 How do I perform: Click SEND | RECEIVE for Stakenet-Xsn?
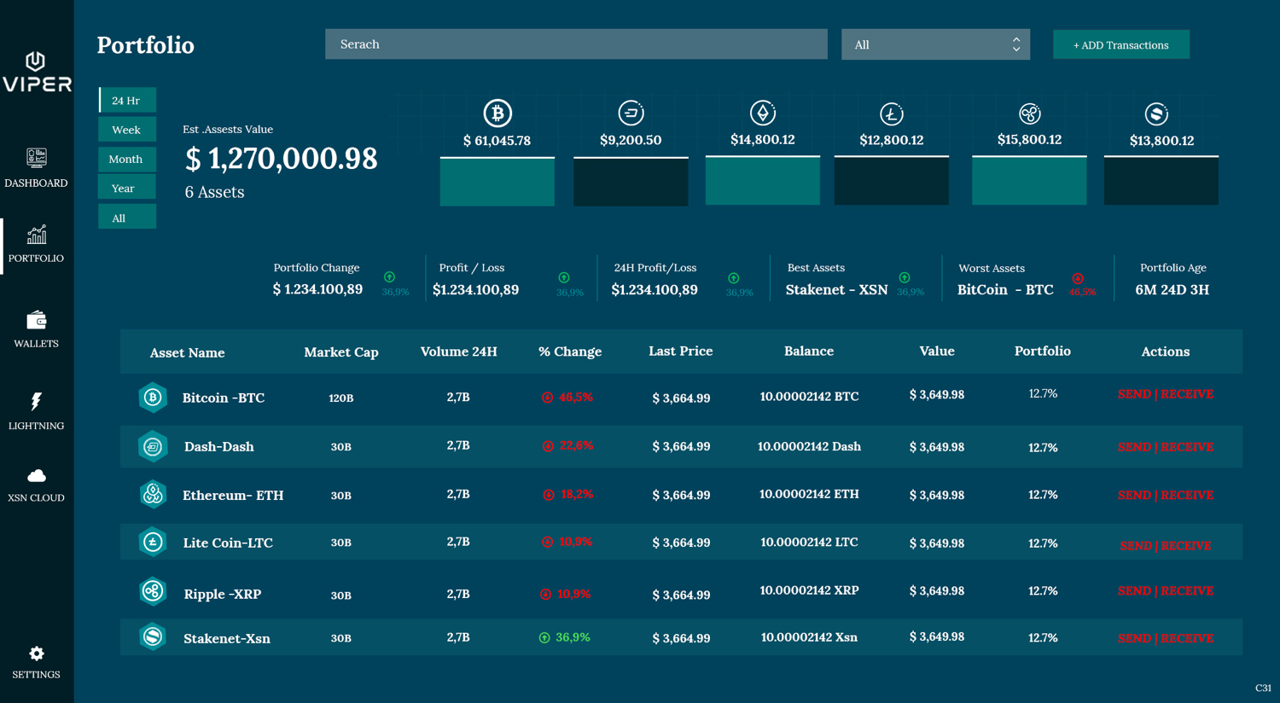tap(1165, 638)
